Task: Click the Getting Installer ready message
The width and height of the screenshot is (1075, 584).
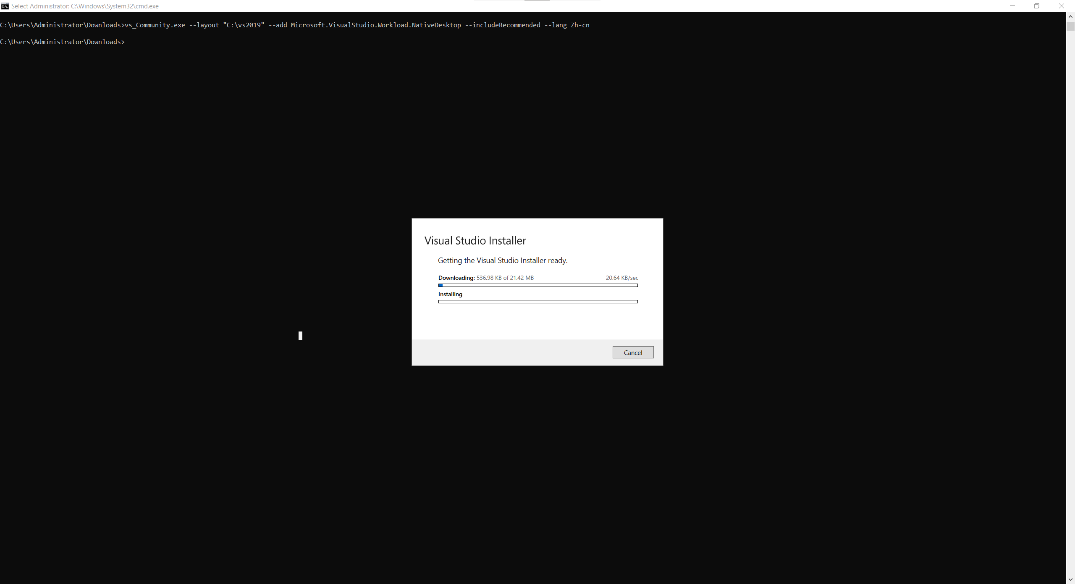Action: pyautogui.click(x=503, y=260)
